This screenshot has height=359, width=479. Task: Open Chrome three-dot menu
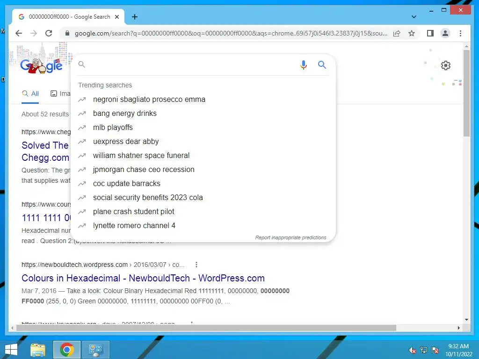[460, 33]
